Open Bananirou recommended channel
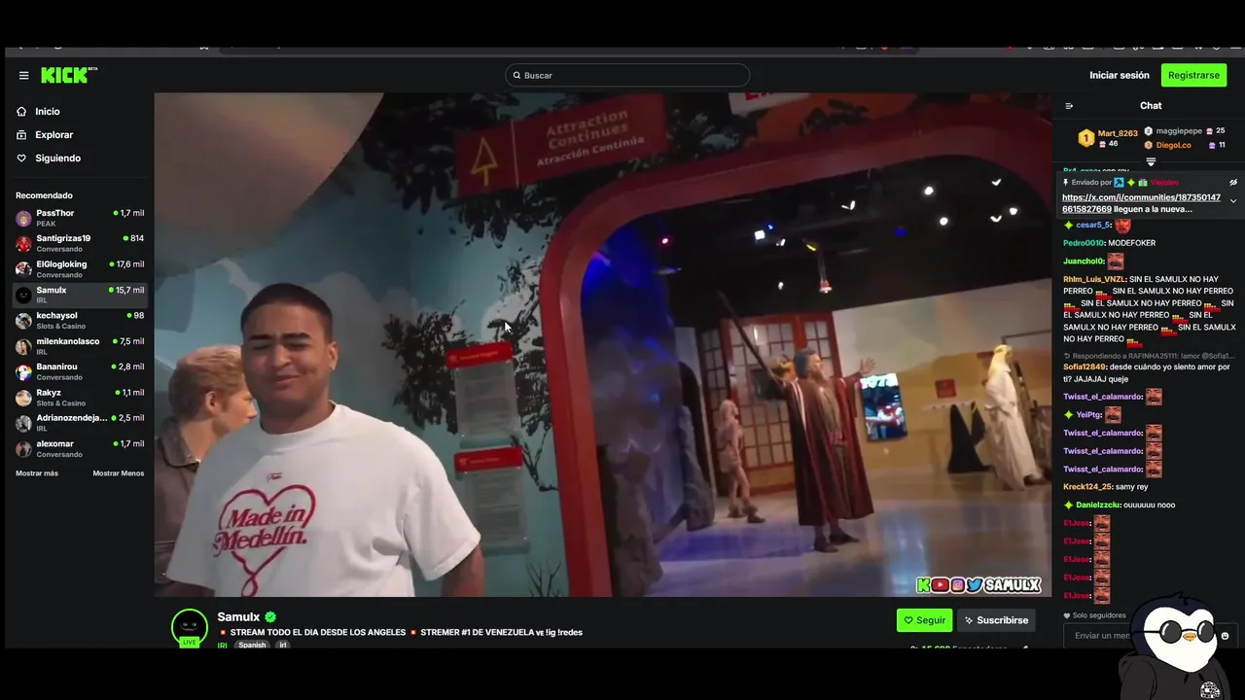 [x=80, y=371]
